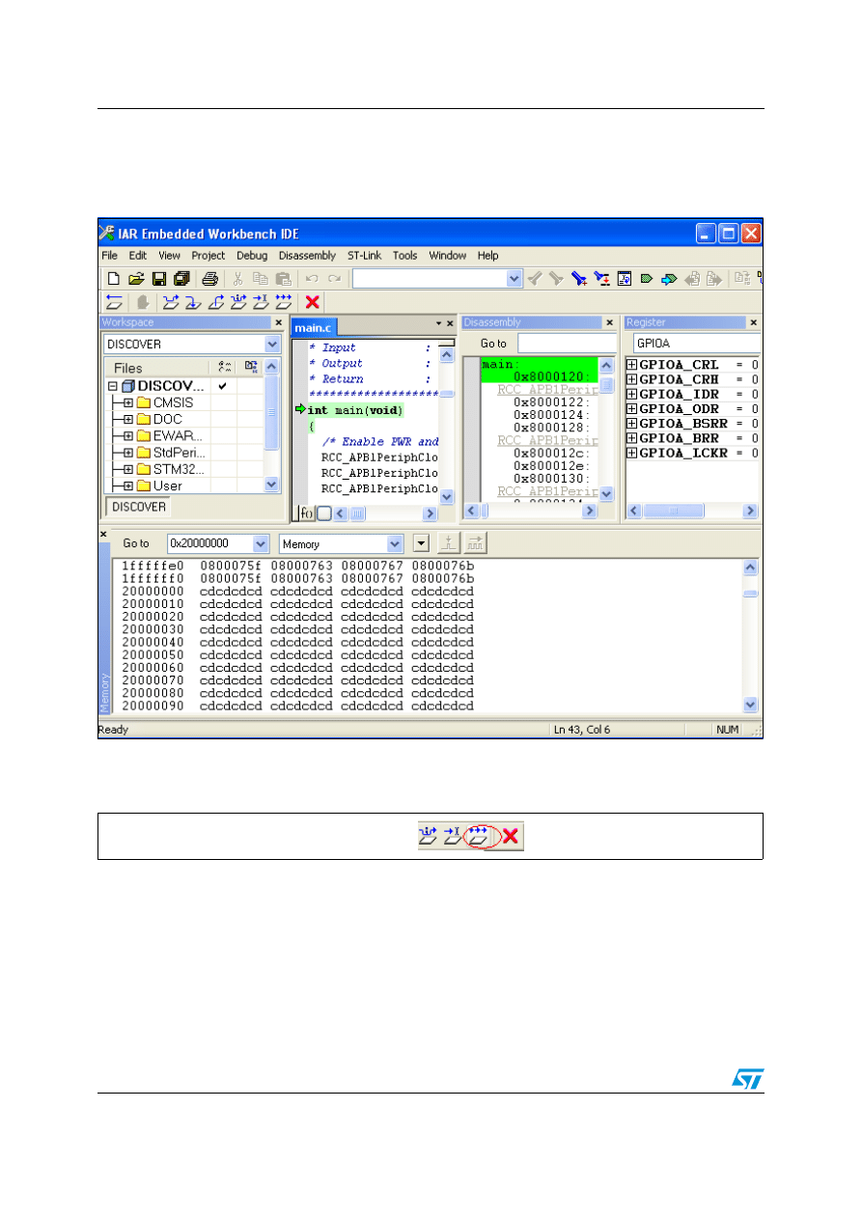Open a file using the Open toolbar icon
The height and width of the screenshot is (1219, 862).
point(135,278)
